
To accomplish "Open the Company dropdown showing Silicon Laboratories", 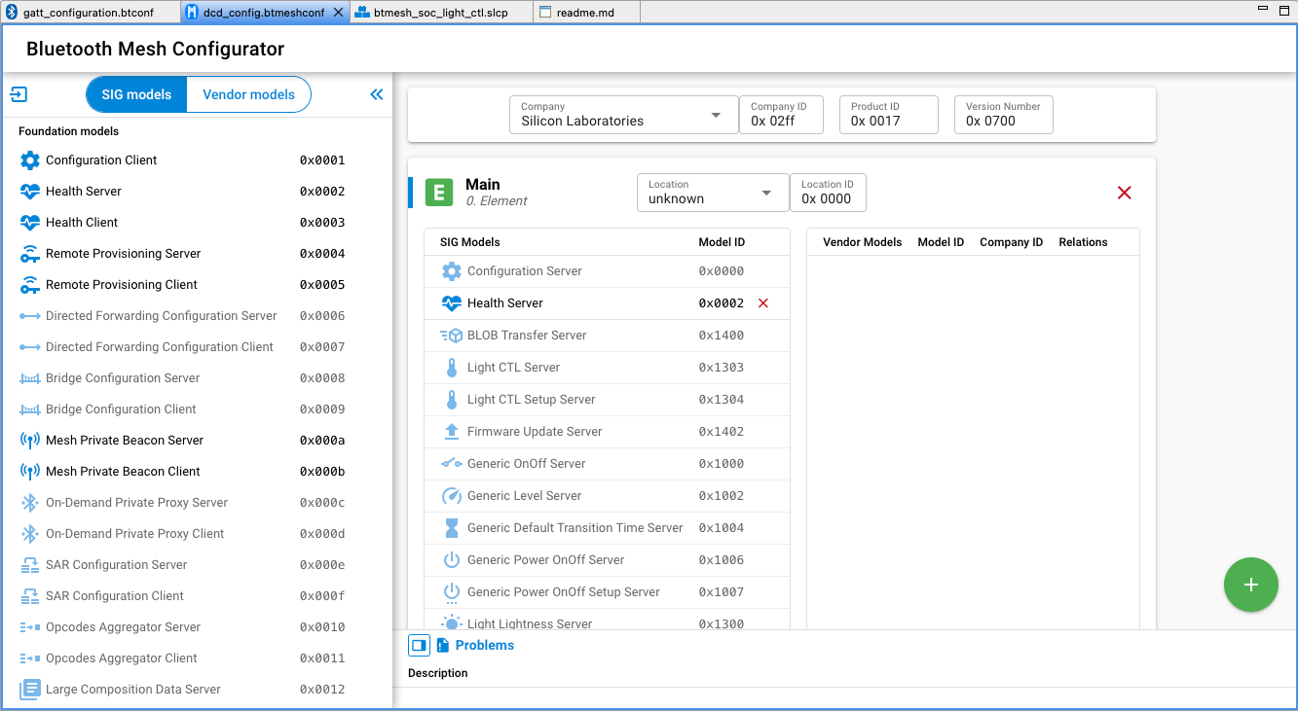I will (x=623, y=114).
